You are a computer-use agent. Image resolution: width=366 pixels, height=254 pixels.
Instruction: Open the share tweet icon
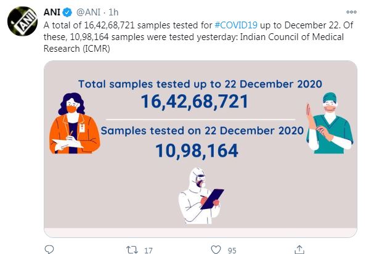(x=299, y=250)
